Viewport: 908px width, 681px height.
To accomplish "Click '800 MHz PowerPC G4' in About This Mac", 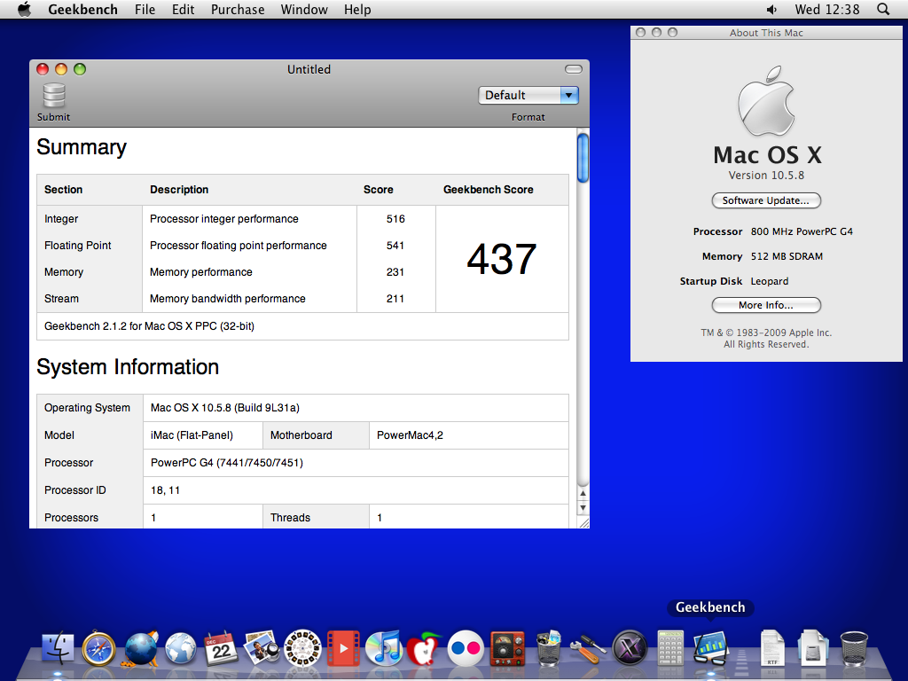I will pos(802,231).
